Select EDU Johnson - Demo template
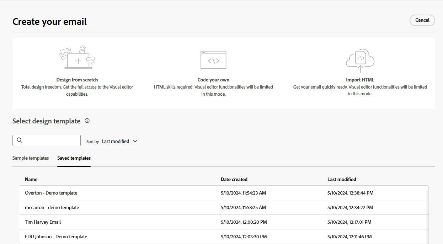Image resolution: width=443 pixels, height=244 pixels. 224,237
